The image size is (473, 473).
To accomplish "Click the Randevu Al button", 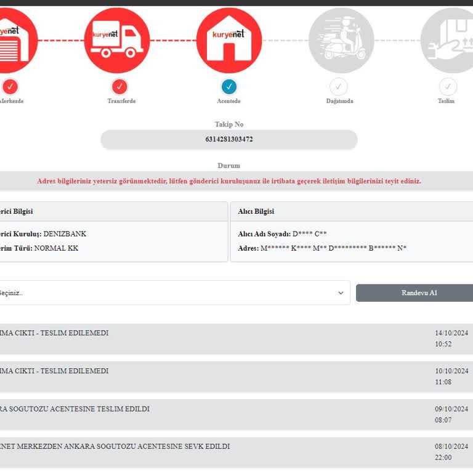I will 414,293.
